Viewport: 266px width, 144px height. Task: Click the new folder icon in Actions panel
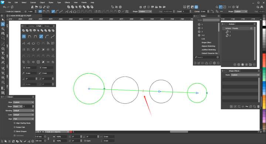(x=250, y=65)
